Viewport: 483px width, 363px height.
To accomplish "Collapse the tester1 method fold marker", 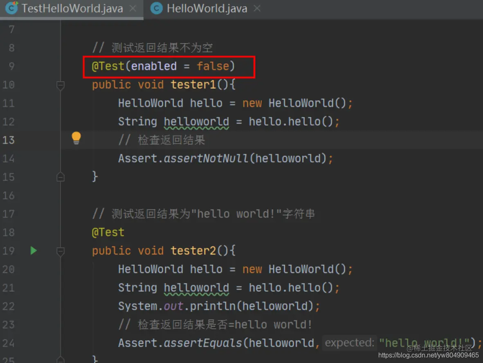I will (x=61, y=85).
